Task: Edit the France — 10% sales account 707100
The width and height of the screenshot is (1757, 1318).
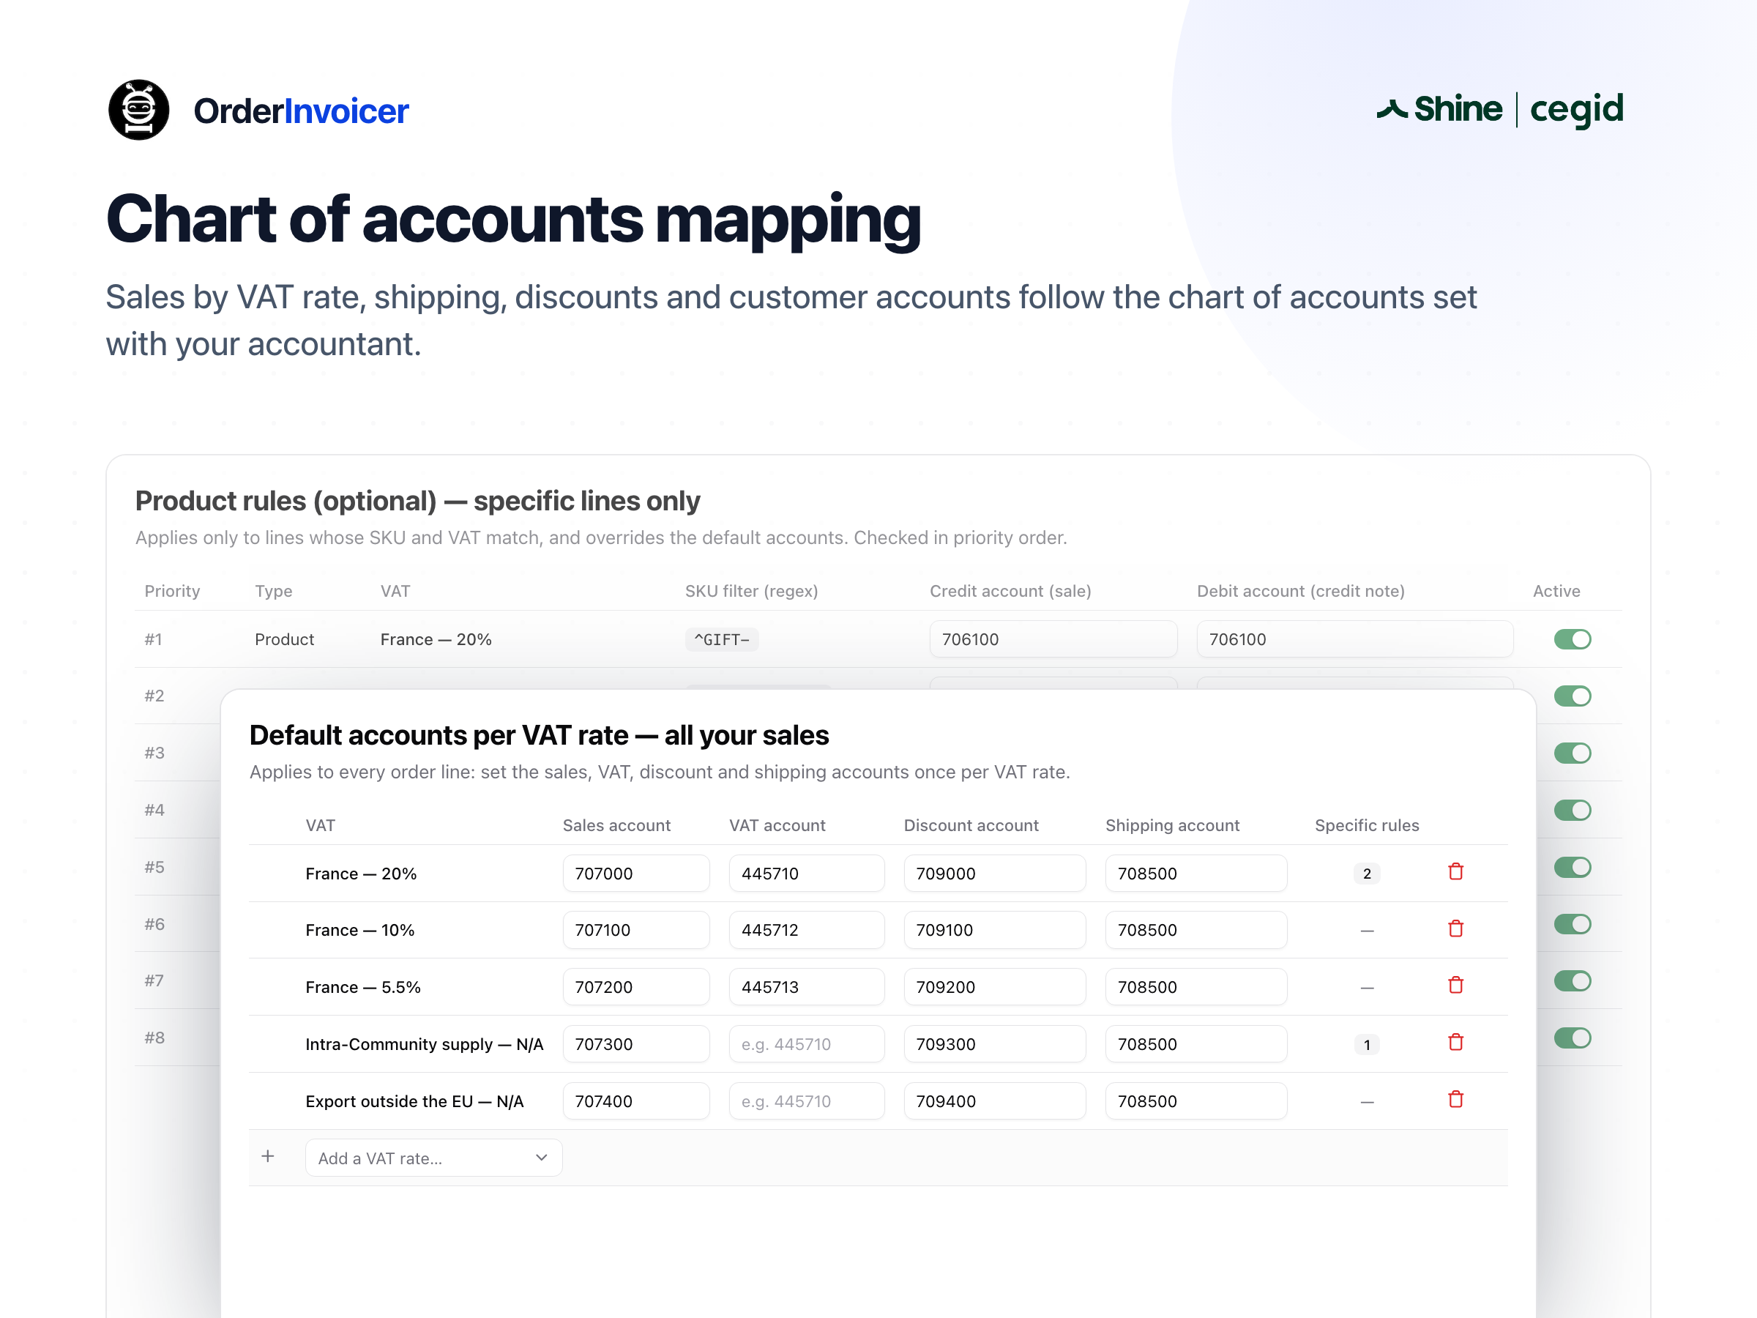Action: pyautogui.click(x=636, y=931)
